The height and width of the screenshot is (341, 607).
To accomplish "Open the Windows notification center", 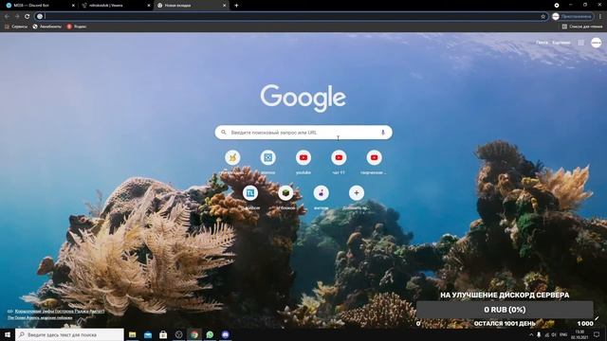I will (597, 334).
